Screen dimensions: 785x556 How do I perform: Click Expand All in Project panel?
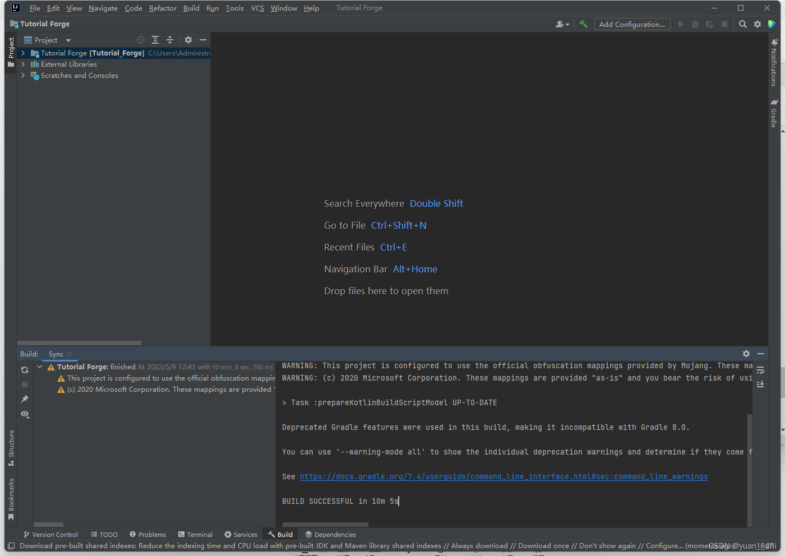tap(155, 40)
